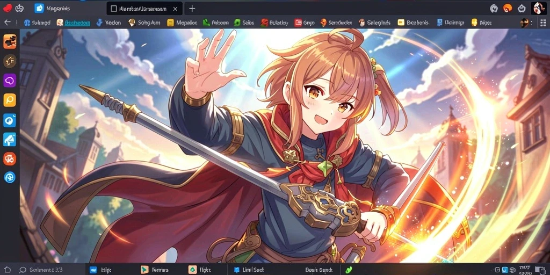Open a new tab with plus button

(x=192, y=9)
